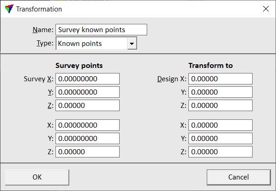276x191 pixels.
Task: Confirm with the OK button
Action: 37,177
